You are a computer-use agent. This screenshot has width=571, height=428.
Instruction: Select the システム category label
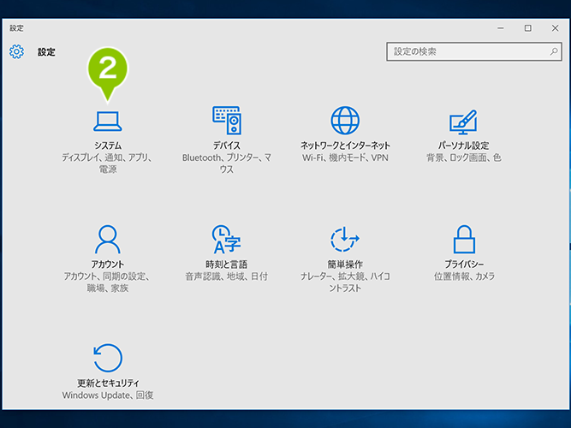(x=108, y=146)
